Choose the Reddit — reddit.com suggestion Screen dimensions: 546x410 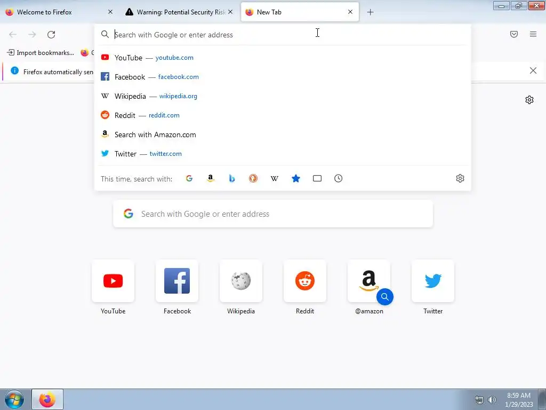283,115
